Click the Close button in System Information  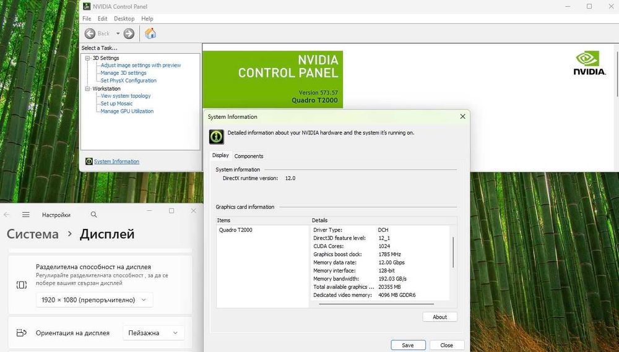446,345
